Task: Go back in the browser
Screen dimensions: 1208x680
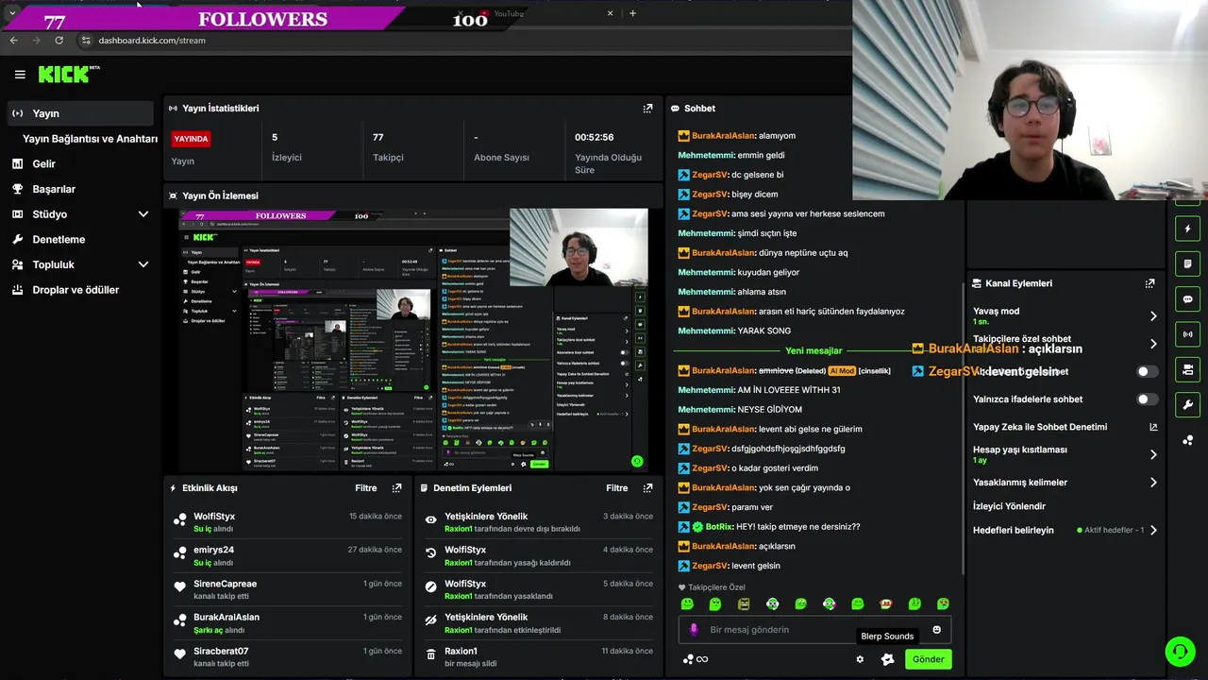Action: (x=13, y=41)
